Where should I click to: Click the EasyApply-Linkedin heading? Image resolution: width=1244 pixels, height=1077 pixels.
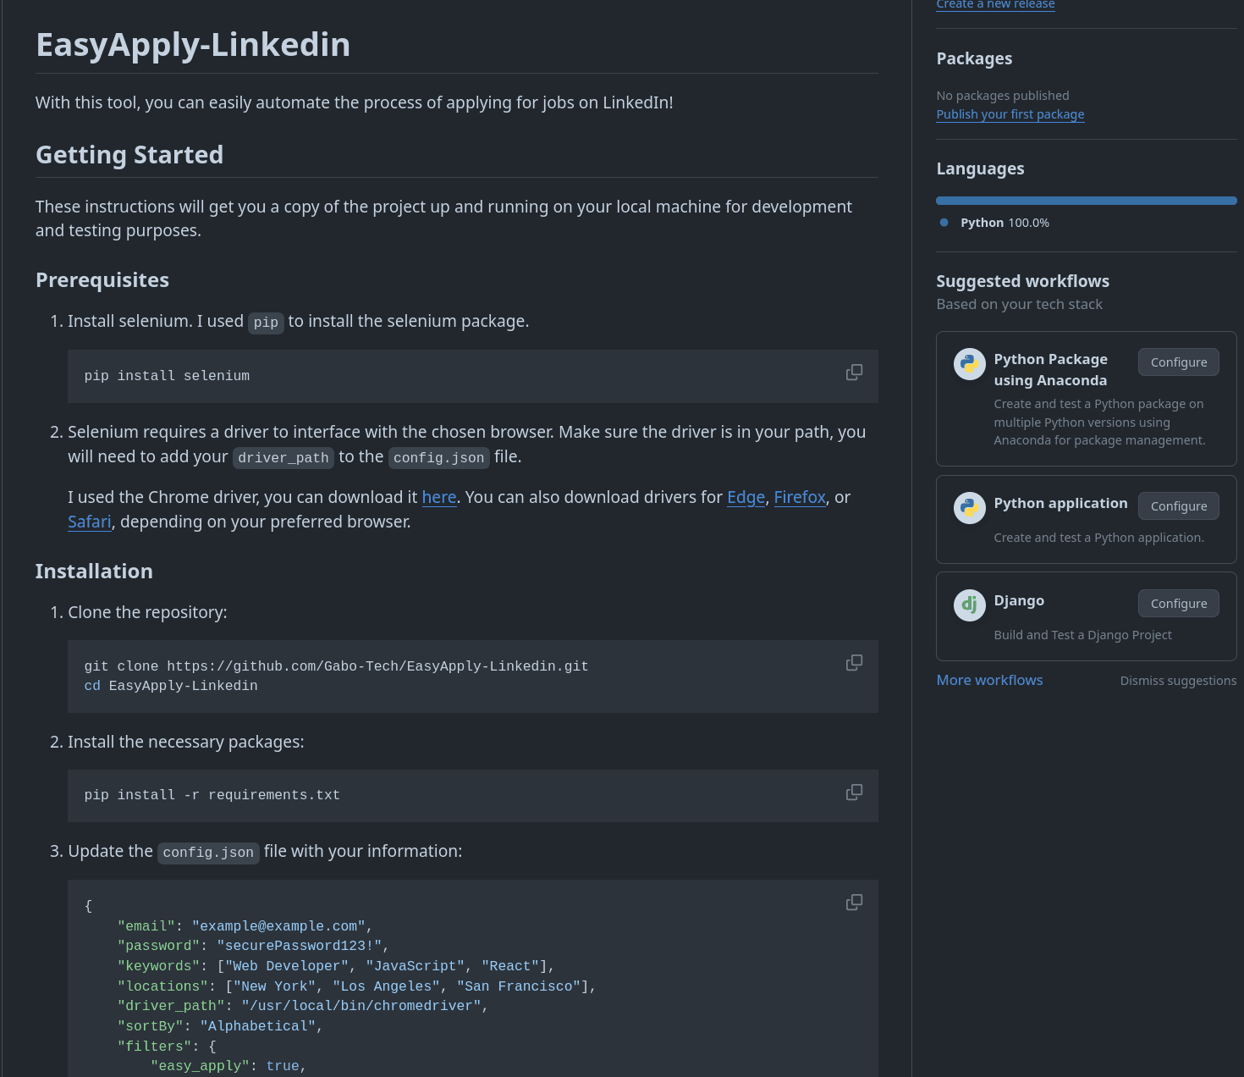[x=193, y=45]
